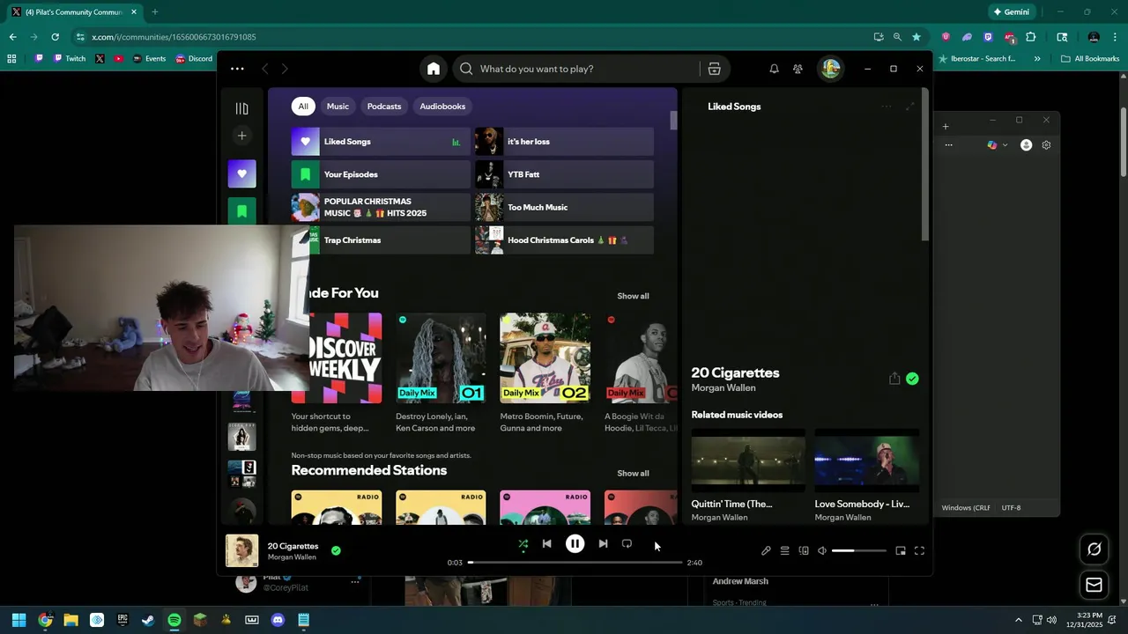The image size is (1128, 634).
Task: Skip to the next track
Action: (x=603, y=544)
